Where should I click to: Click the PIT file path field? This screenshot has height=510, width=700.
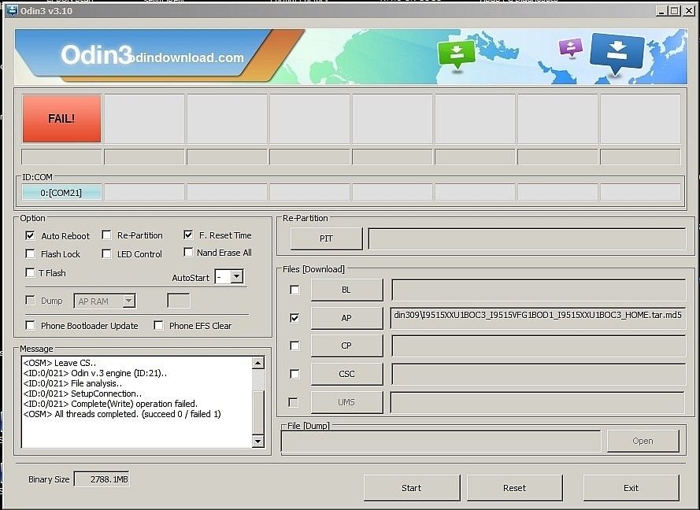point(527,238)
